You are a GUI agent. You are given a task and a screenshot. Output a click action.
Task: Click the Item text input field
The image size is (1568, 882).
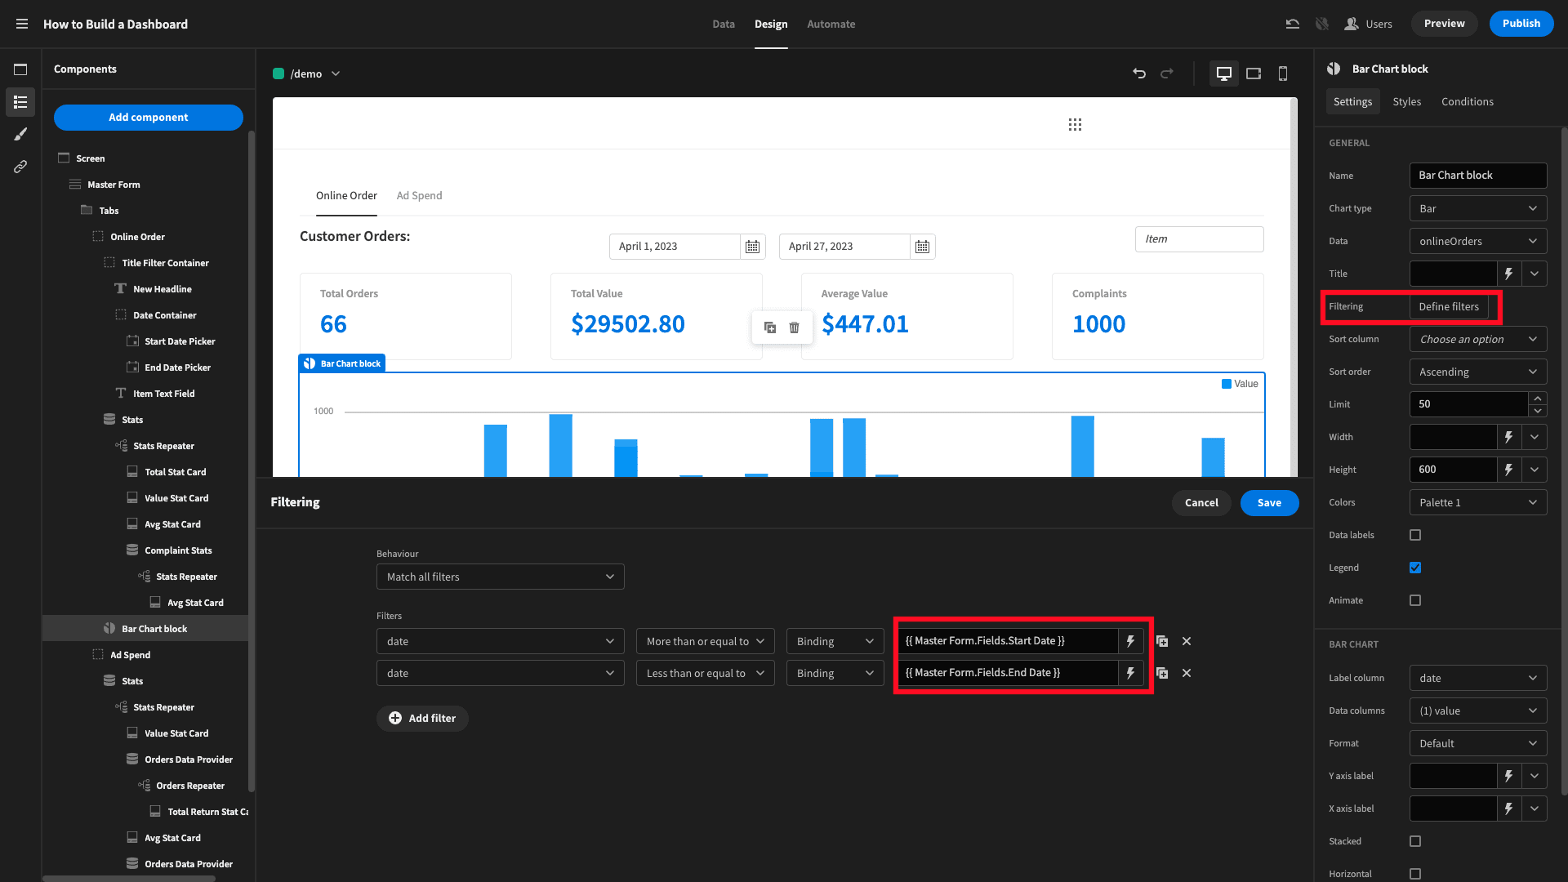[x=1200, y=239]
